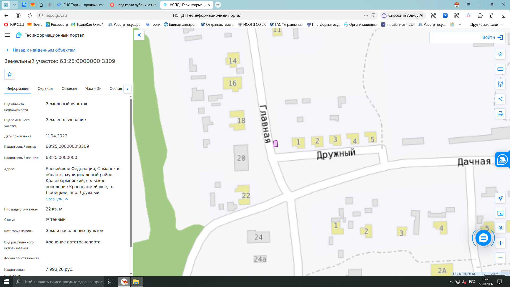Switch to the Информация tab
Image resolution: width=510 pixels, height=287 pixels.
[18, 88]
